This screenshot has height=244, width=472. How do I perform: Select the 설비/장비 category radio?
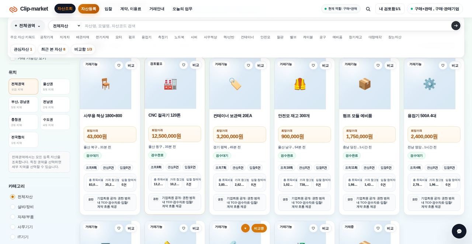point(13,207)
